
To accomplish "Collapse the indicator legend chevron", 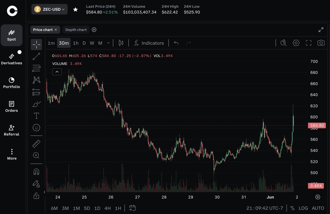I will tap(57, 72).
